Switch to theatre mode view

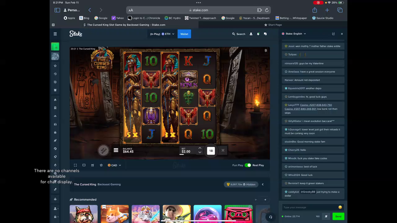(84, 165)
